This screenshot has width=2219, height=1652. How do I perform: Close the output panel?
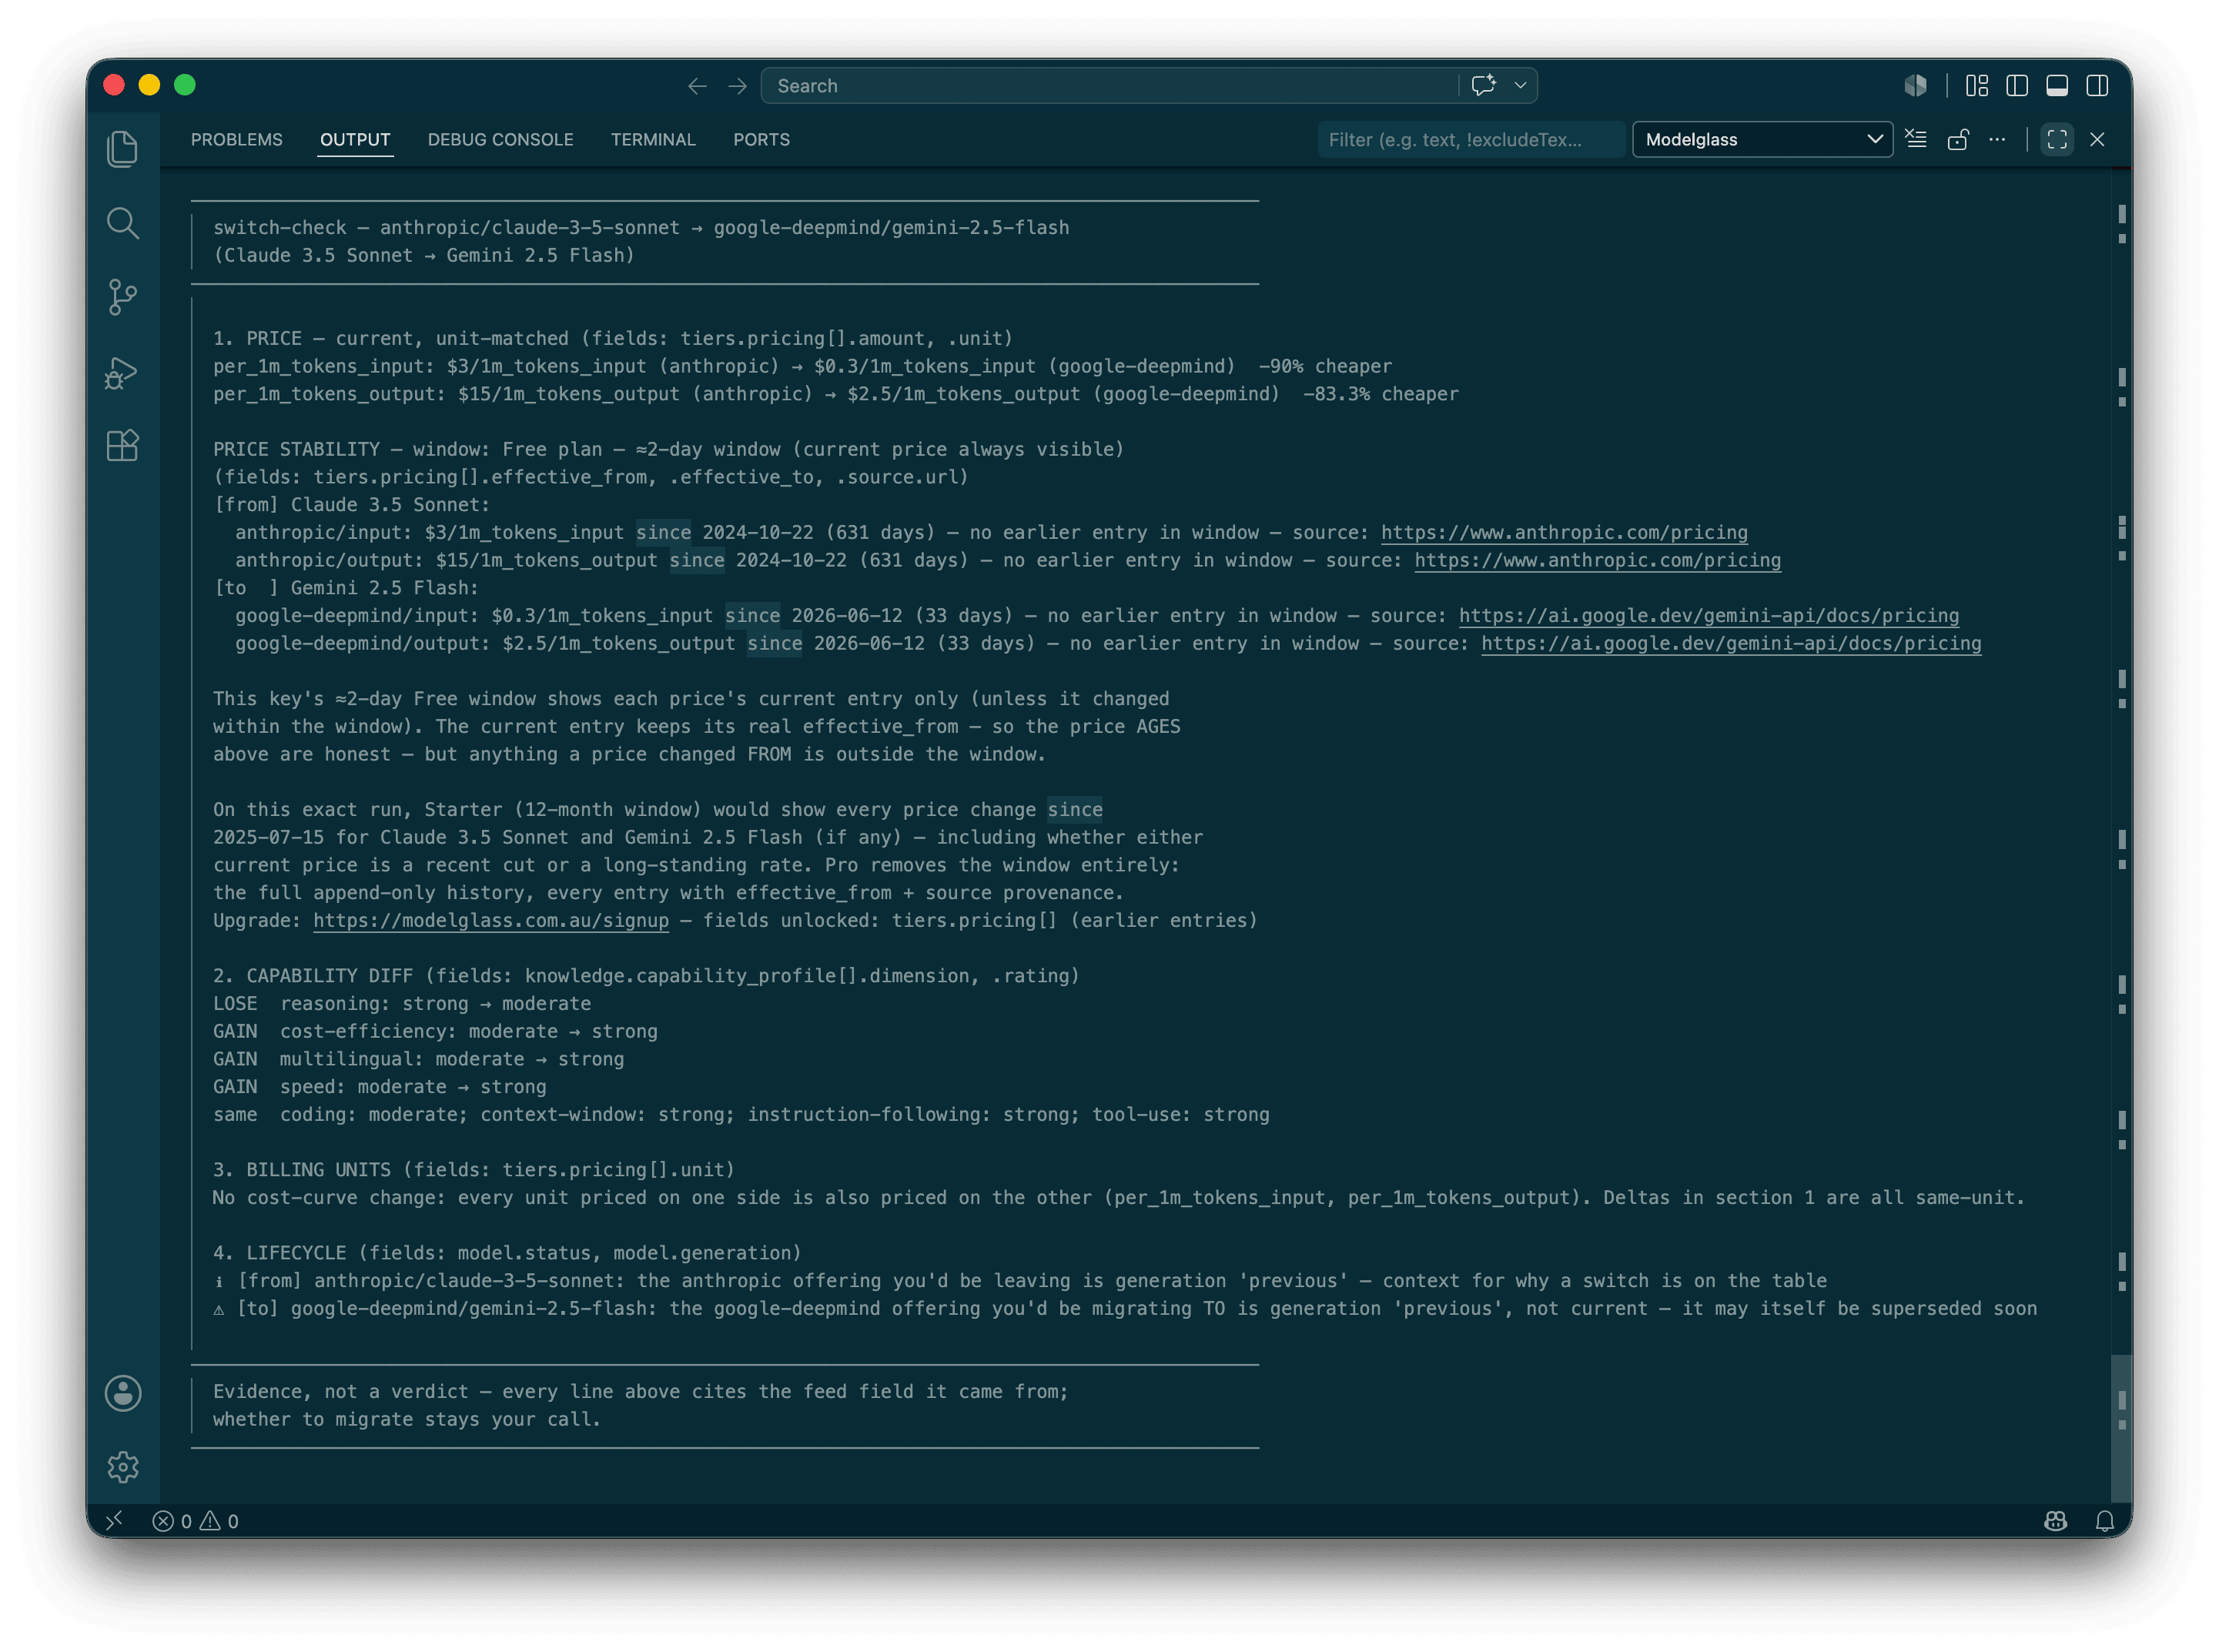click(2097, 139)
